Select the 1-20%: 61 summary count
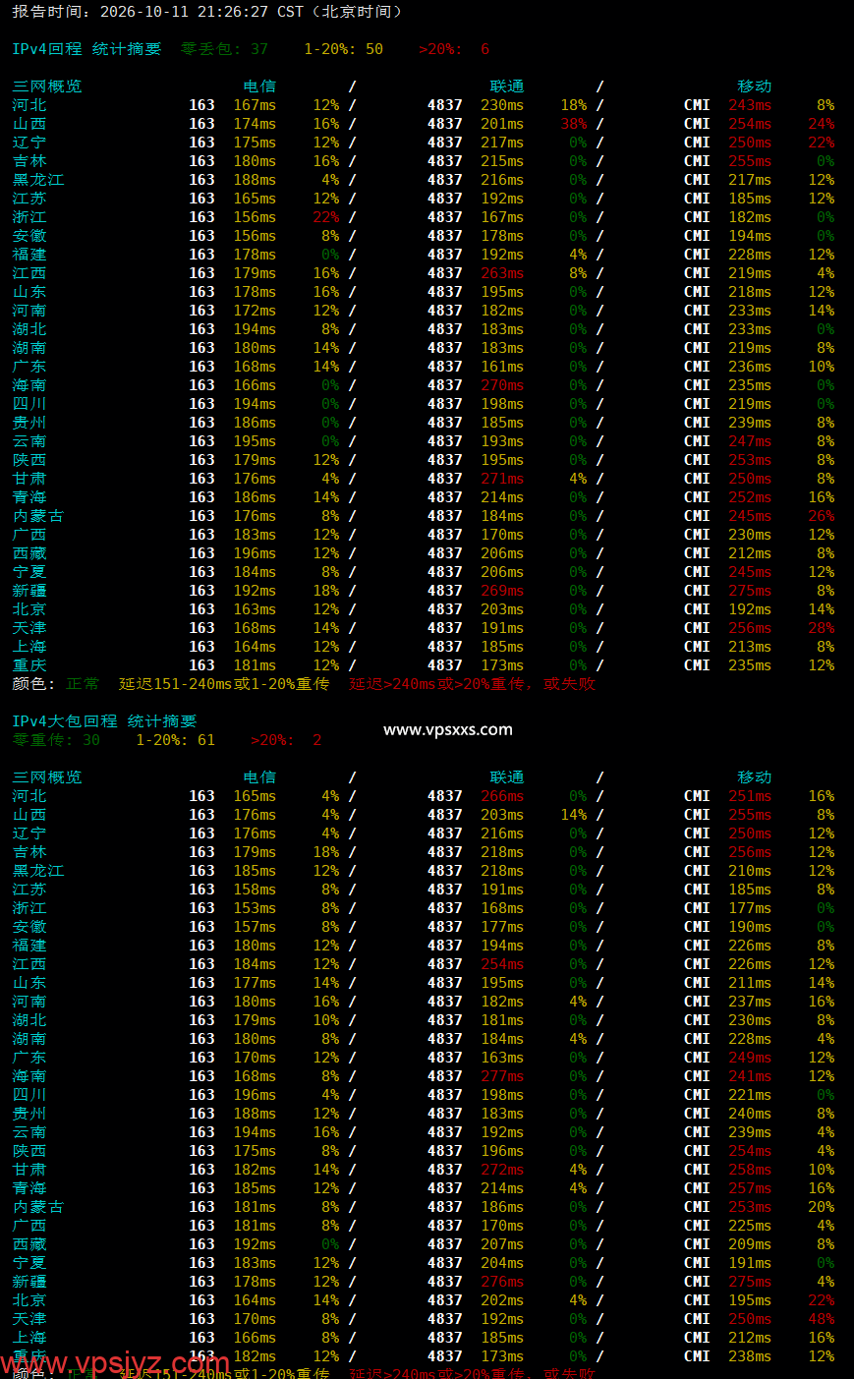The image size is (854, 1379). [175, 740]
